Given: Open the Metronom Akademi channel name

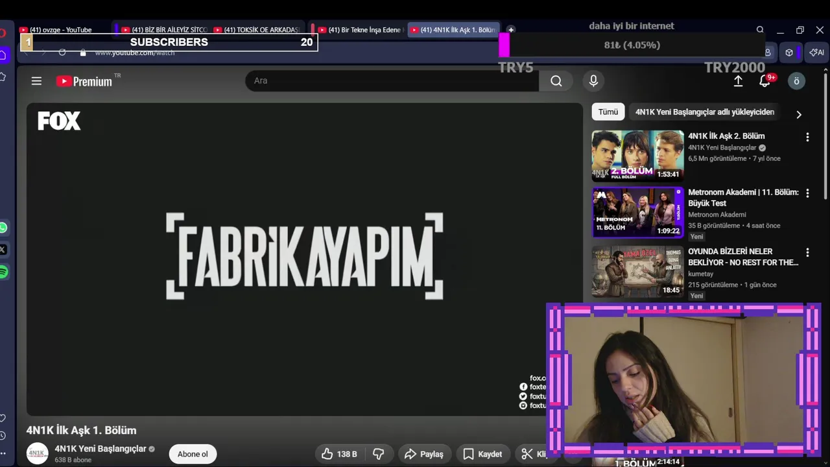Looking at the screenshot, I should (x=717, y=215).
